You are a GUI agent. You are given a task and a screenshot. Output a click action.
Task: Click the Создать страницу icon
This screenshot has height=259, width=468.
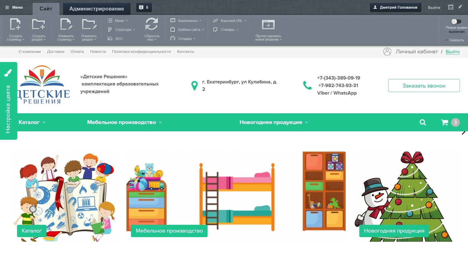[x=15, y=25]
